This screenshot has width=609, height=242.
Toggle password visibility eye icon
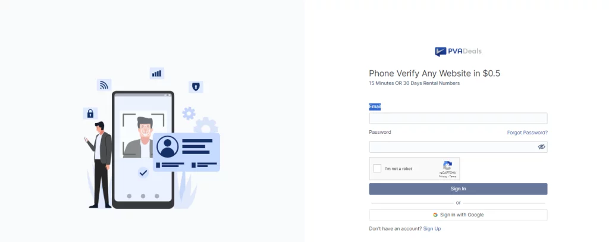[x=541, y=147]
